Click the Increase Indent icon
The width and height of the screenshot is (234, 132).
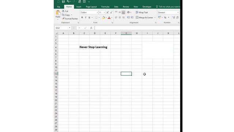pos(132,18)
